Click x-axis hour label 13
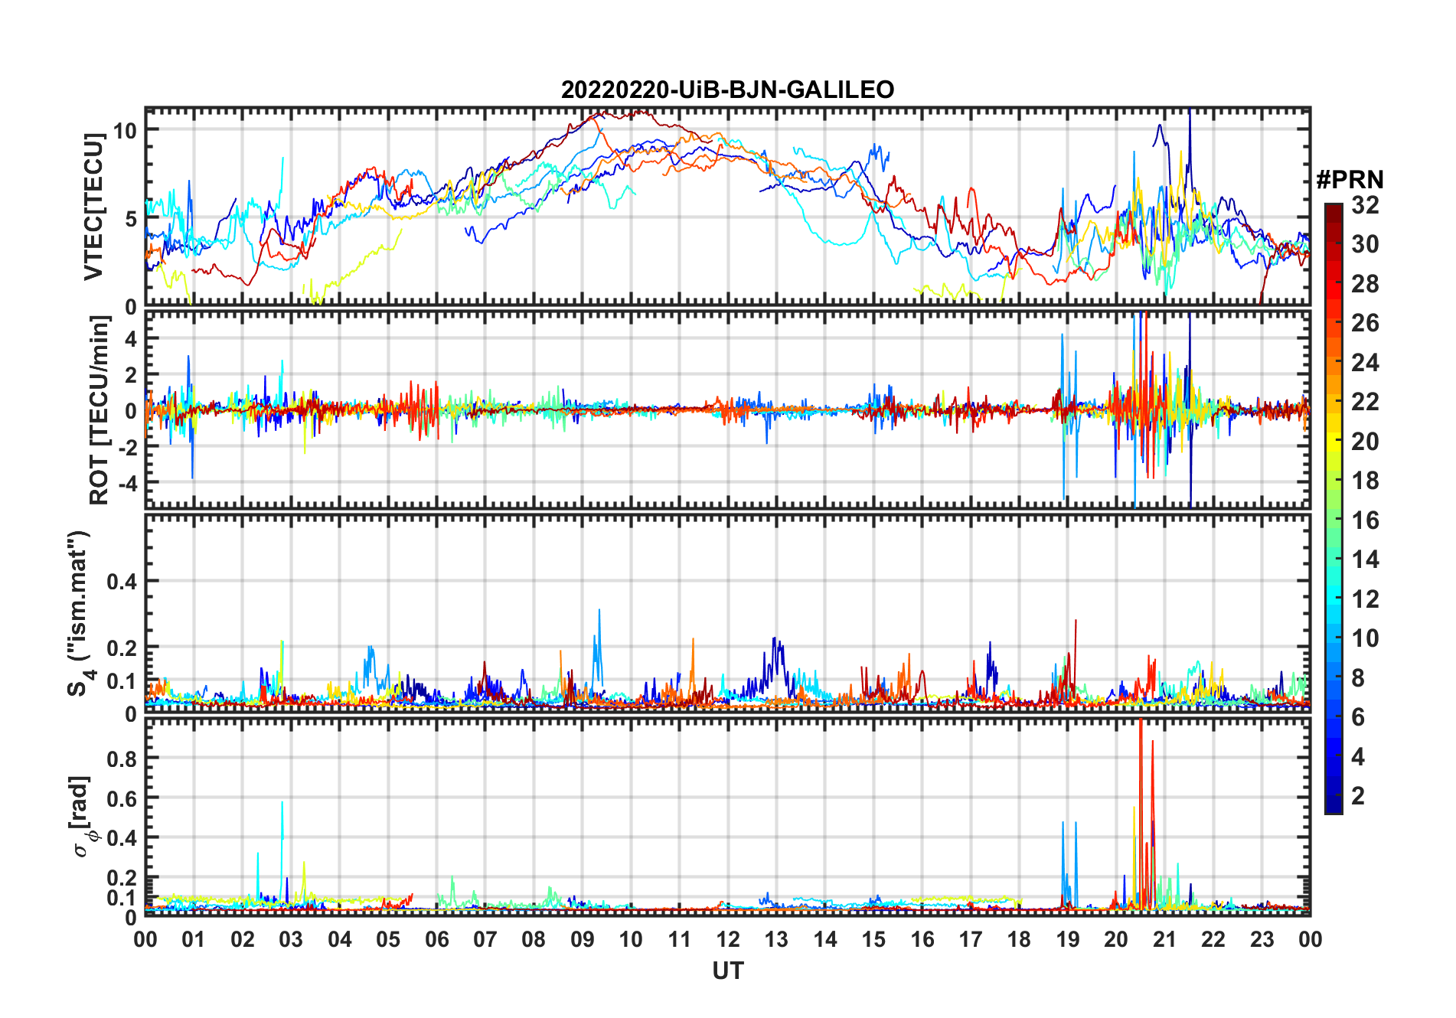This screenshot has width=1456, height=1018. (776, 939)
